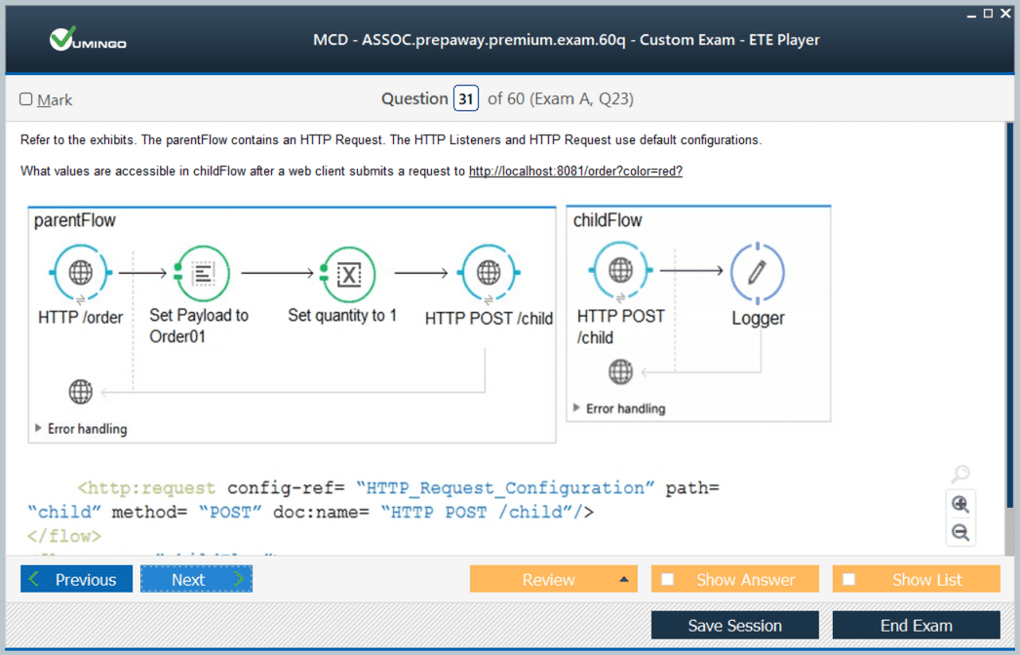Toggle the Mark checkbox

(x=26, y=98)
